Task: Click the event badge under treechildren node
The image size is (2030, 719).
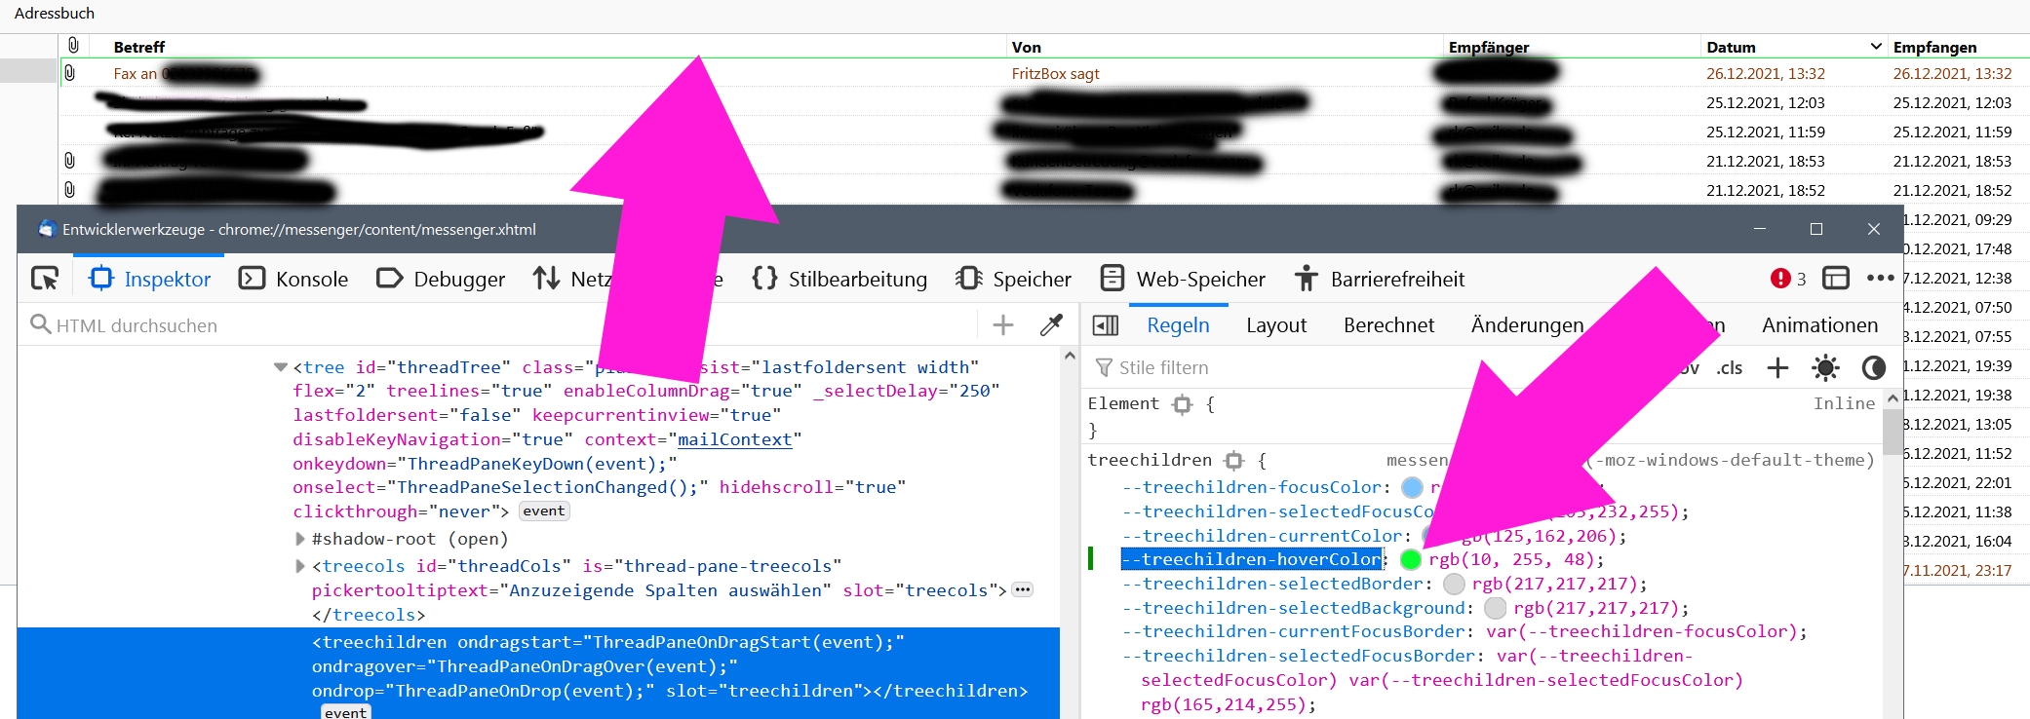Action: [x=346, y=712]
